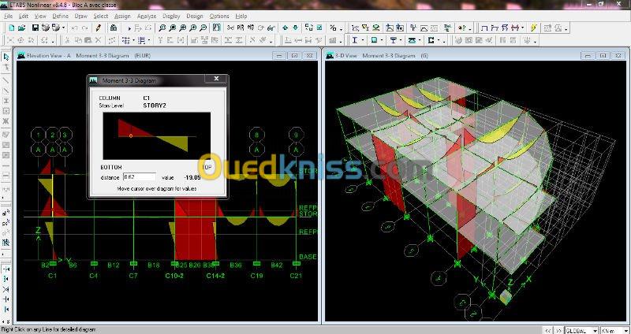
Task: Click beam label B12 in elevation view
Action: pos(114,265)
